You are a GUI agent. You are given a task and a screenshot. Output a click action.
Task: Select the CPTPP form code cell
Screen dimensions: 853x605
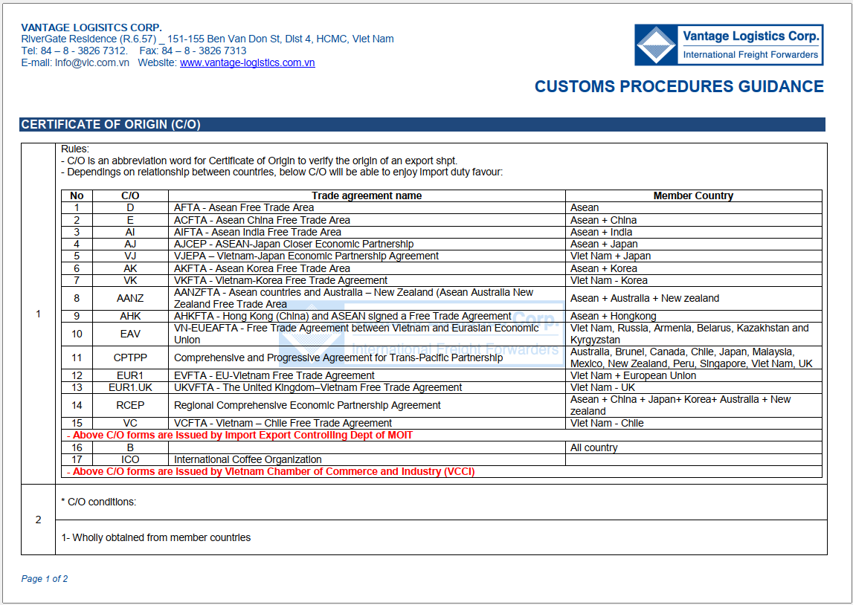130,357
